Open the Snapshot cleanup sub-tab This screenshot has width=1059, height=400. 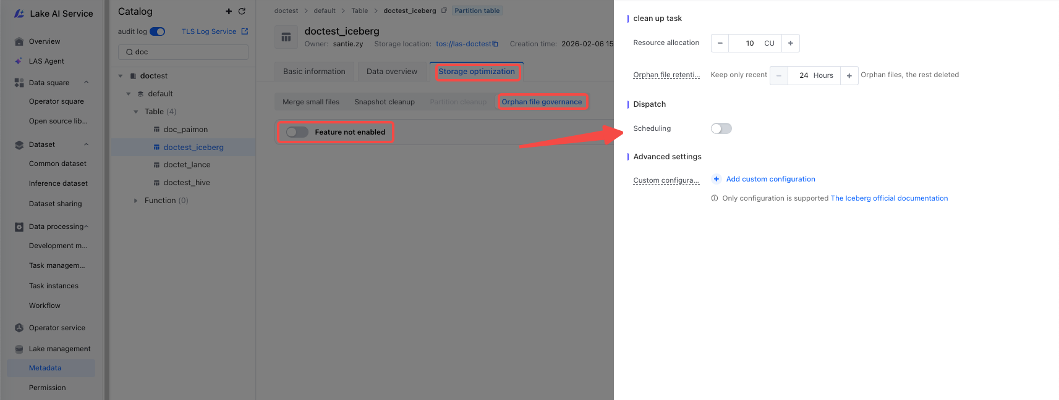385,102
